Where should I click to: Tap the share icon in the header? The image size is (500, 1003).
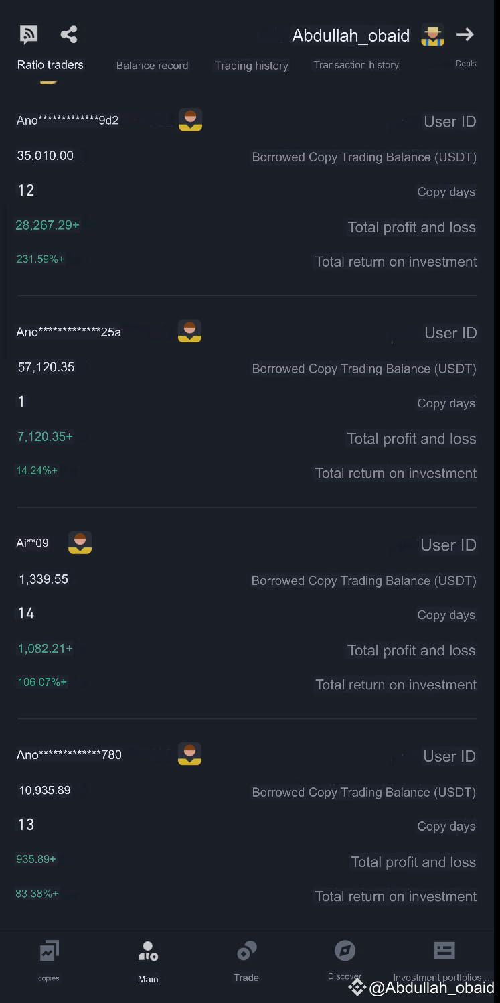68,34
